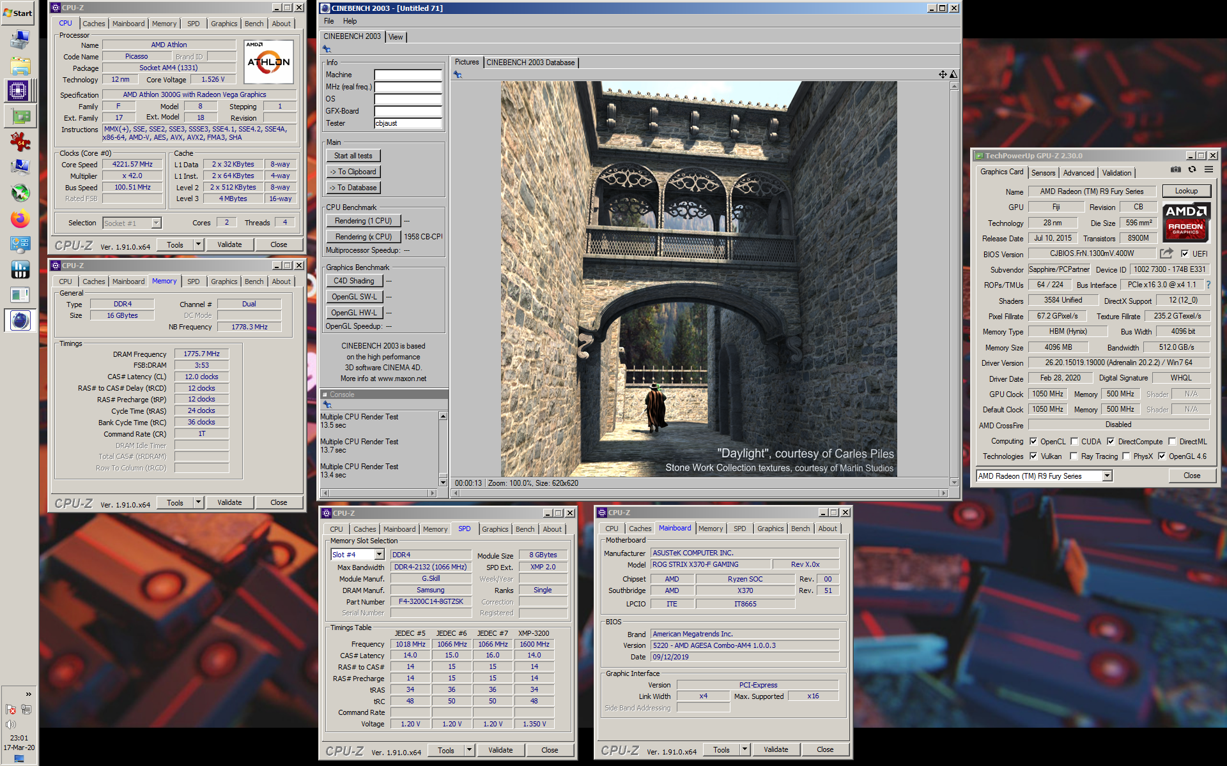Open the View tab in Cinebench
Screen dimensions: 1227x766
click(x=396, y=37)
